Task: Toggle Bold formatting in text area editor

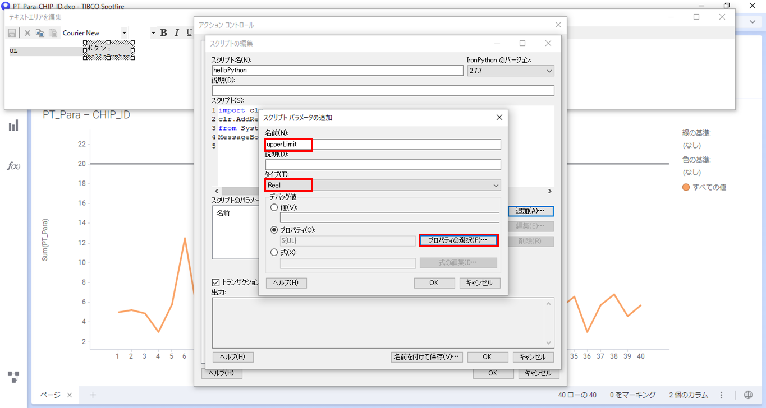Action: (164, 33)
